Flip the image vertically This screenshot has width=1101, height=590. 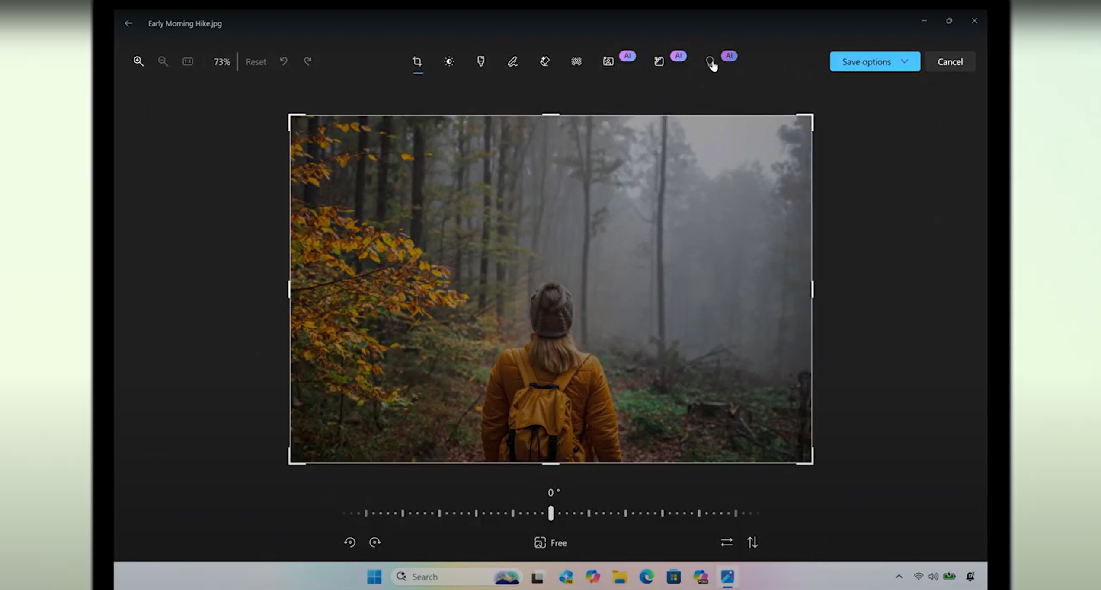[753, 542]
